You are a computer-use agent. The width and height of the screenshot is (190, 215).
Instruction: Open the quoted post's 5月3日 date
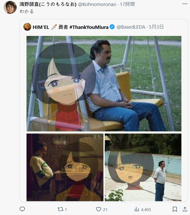pyautogui.click(x=156, y=27)
